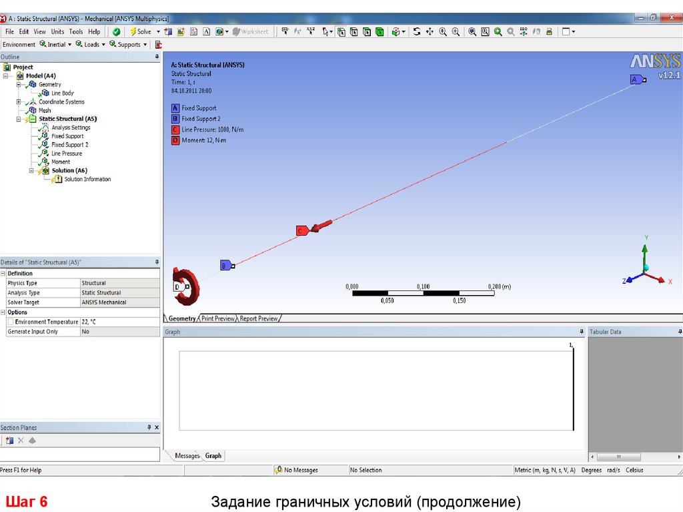Select Line Pressure in the outline tree
The image size is (683, 512).
[67, 154]
